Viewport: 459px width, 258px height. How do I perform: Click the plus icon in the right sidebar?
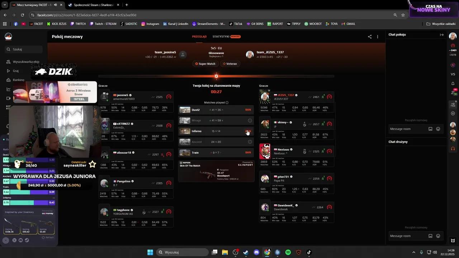tap(453, 114)
